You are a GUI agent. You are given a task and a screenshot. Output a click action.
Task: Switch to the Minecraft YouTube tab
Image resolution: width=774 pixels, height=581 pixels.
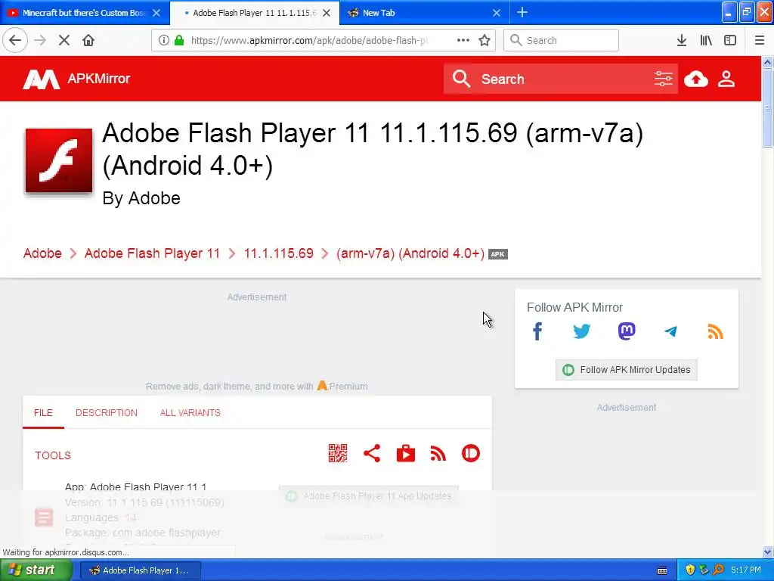pyautogui.click(x=83, y=13)
